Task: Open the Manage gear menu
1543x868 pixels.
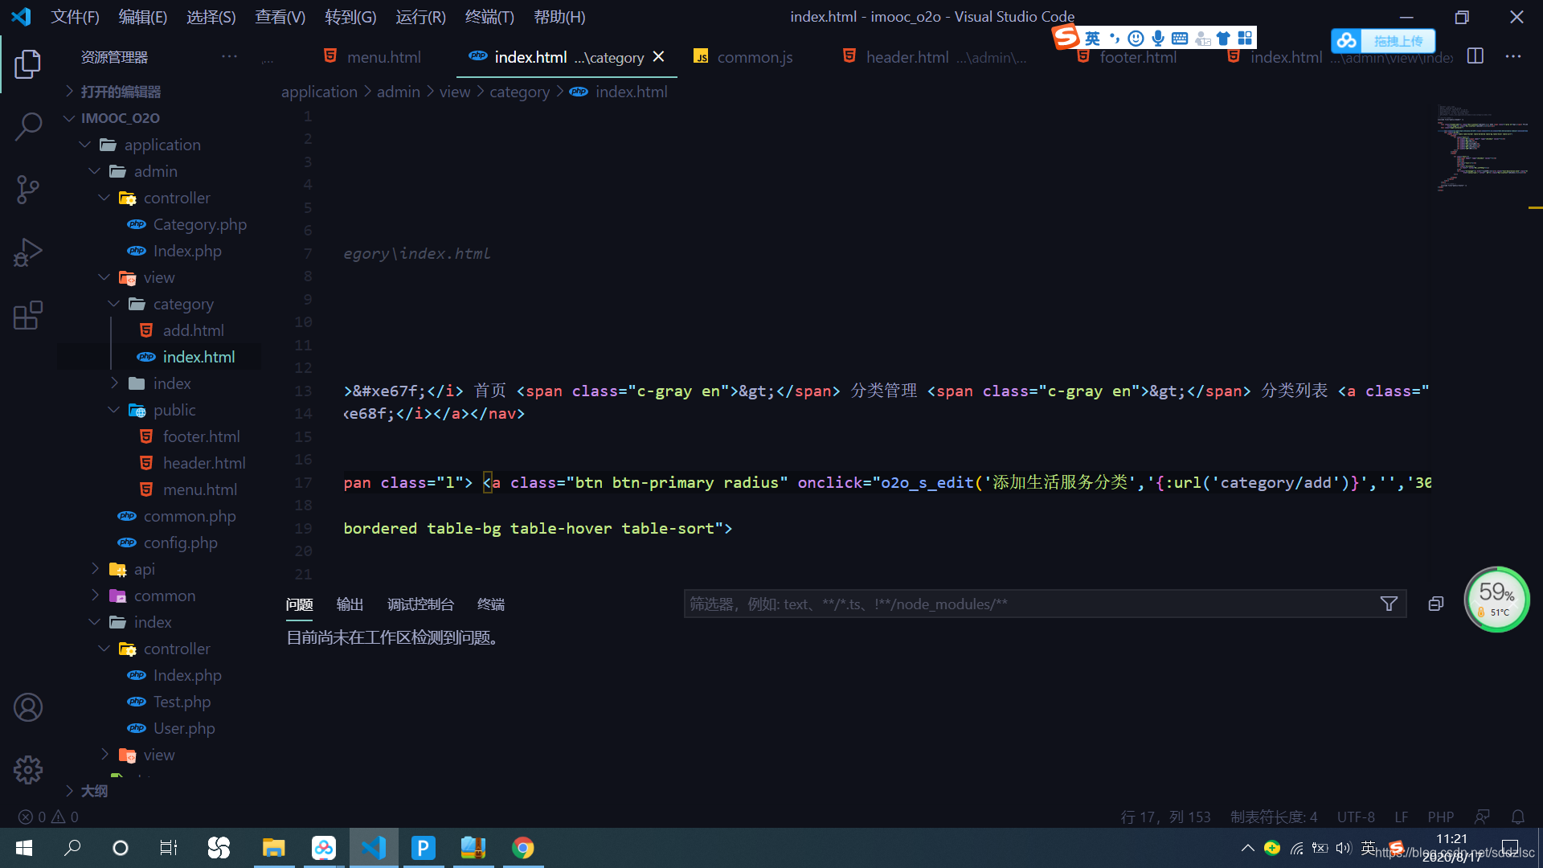Action: 28,769
